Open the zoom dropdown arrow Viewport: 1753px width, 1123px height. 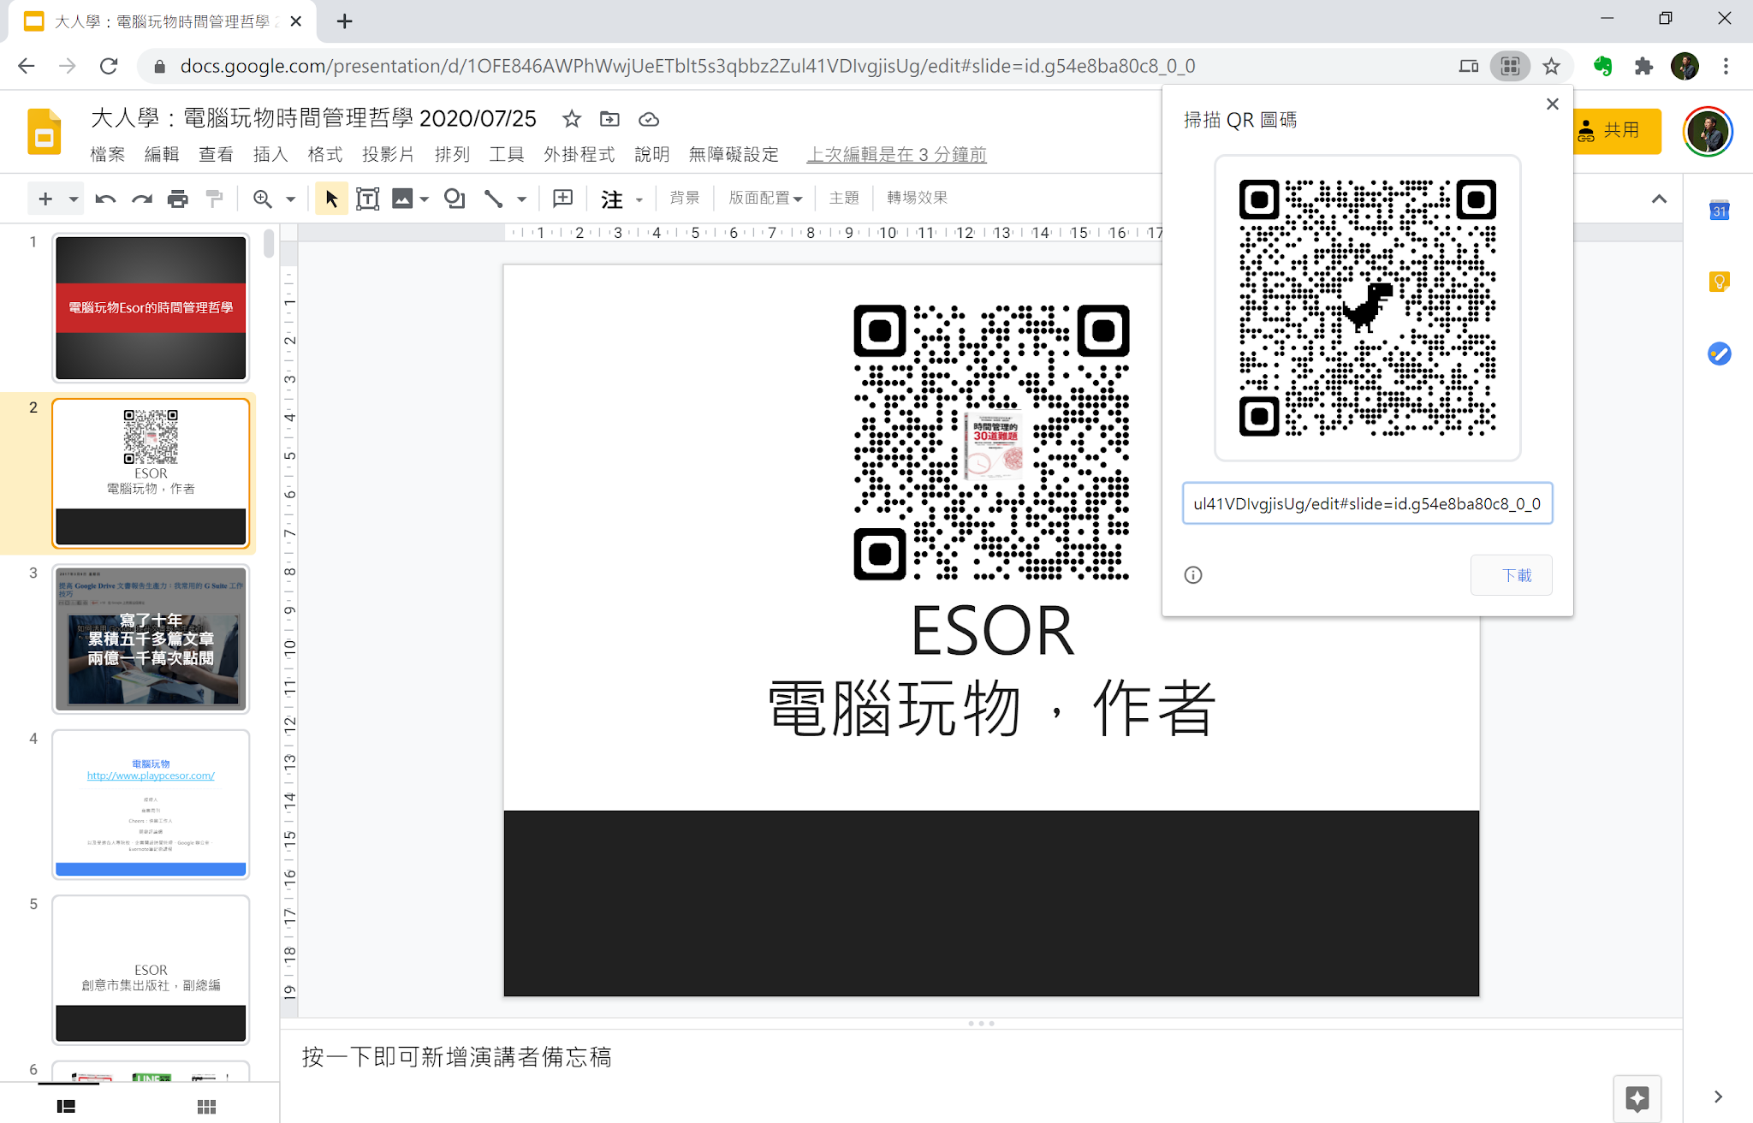[x=290, y=199]
